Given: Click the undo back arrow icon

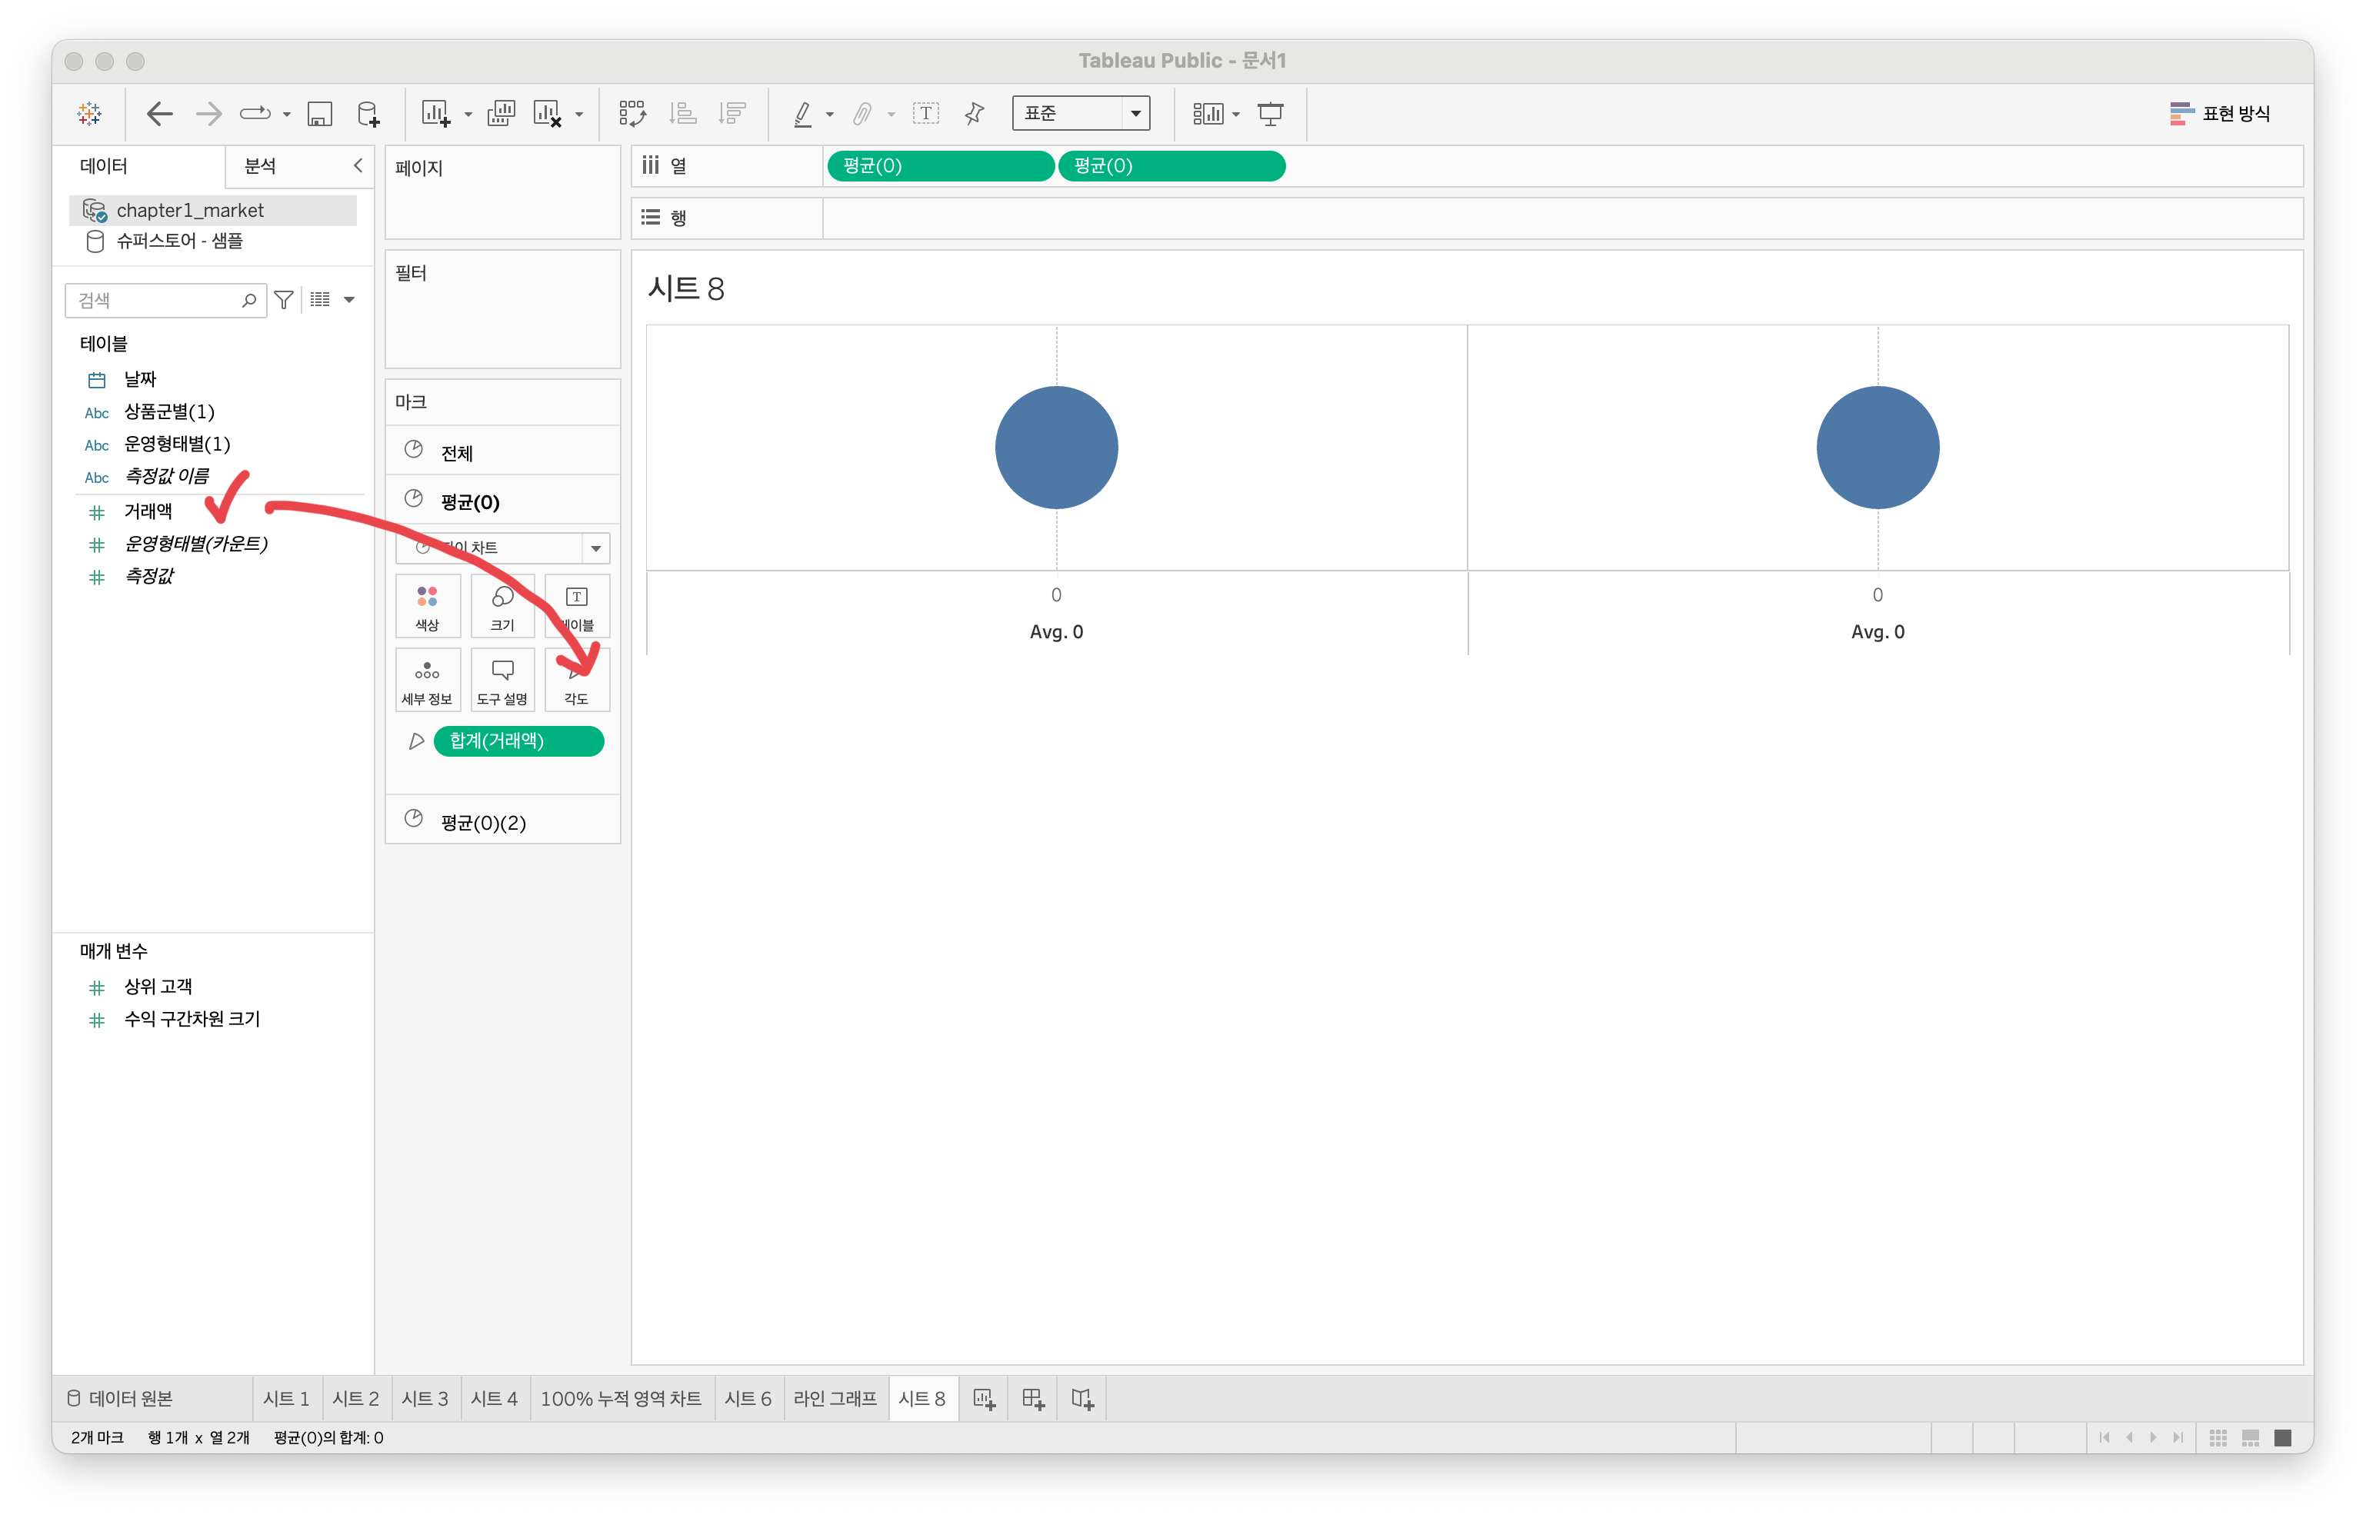Looking at the screenshot, I should point(158,115).
